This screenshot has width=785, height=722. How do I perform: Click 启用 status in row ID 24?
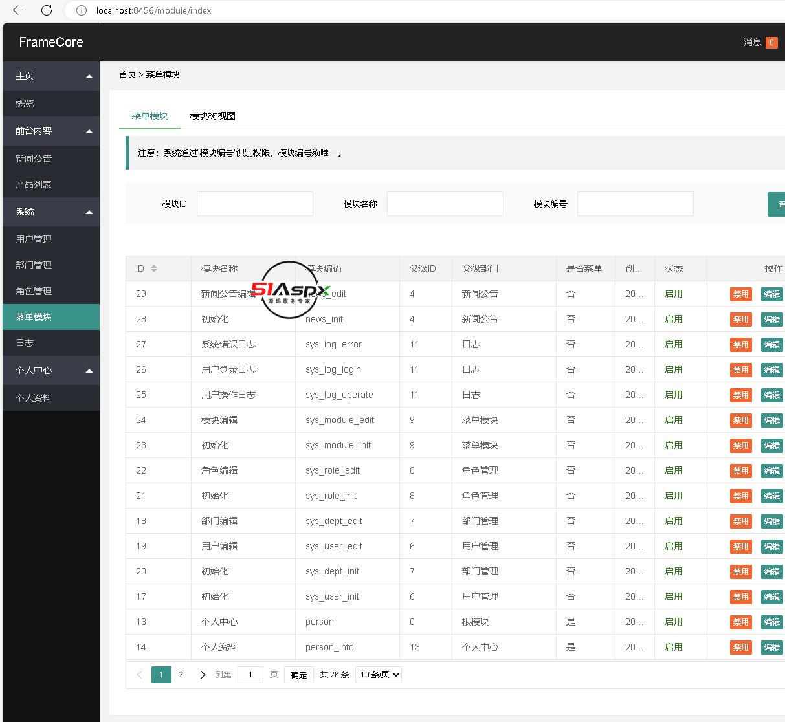[x=674, y=420]
